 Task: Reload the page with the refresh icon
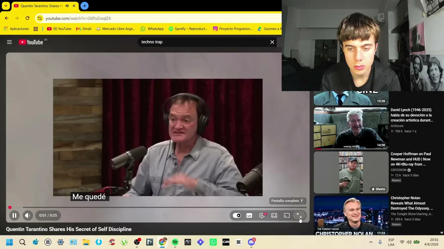tap(27, 18)
